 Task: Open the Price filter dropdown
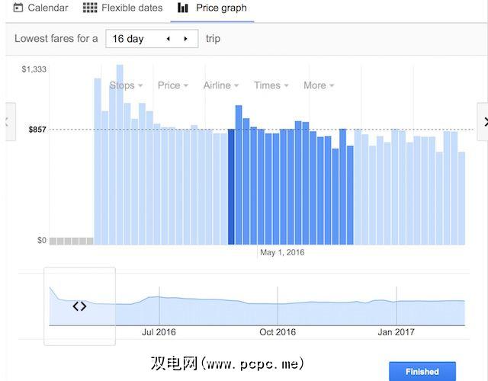tap(173, 85)
